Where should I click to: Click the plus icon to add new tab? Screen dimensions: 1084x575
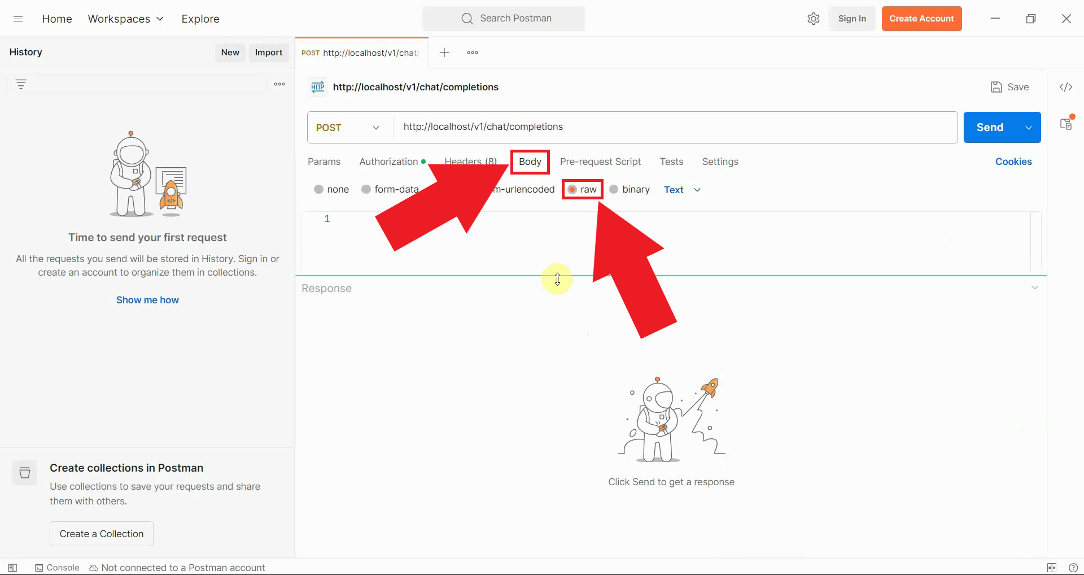point(444,53)
